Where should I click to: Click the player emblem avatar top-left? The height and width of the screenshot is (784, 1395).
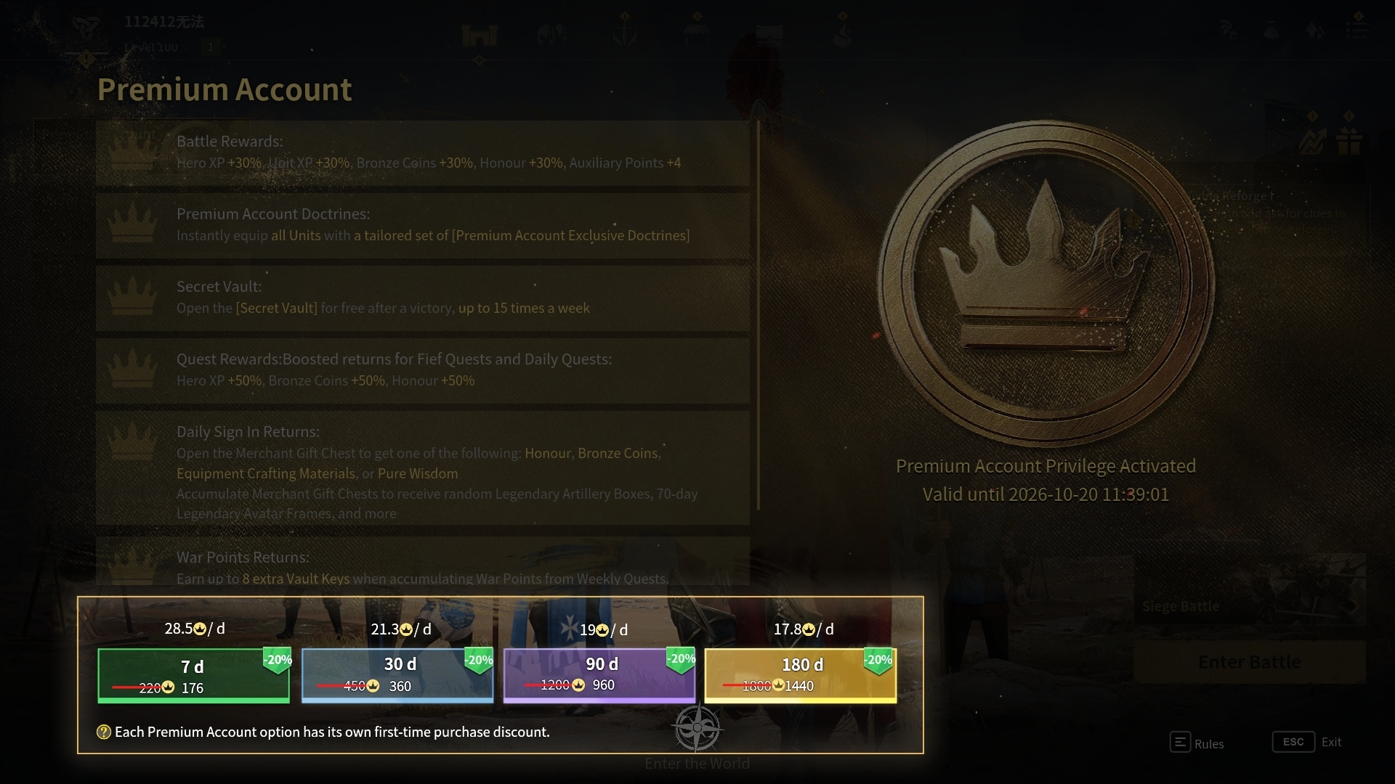(x=86, y=29)
